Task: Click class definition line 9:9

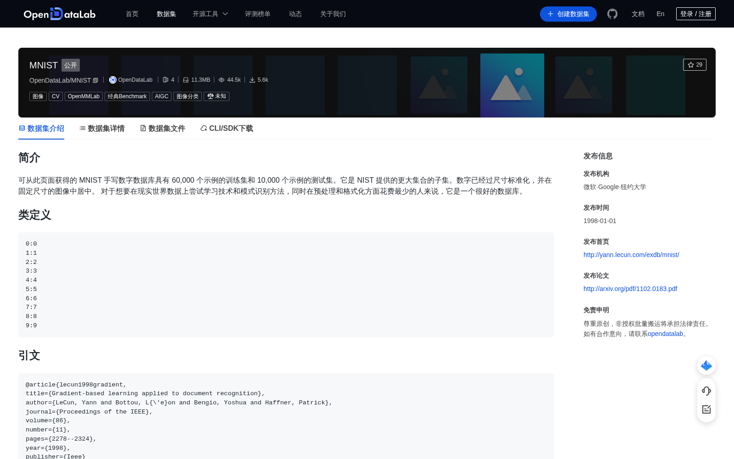Action: 31,325
